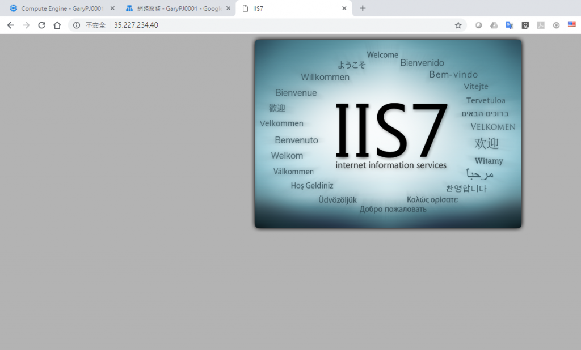View site info for the insecure connection
The height and width of the screenshot is (350, 581).
77,25
